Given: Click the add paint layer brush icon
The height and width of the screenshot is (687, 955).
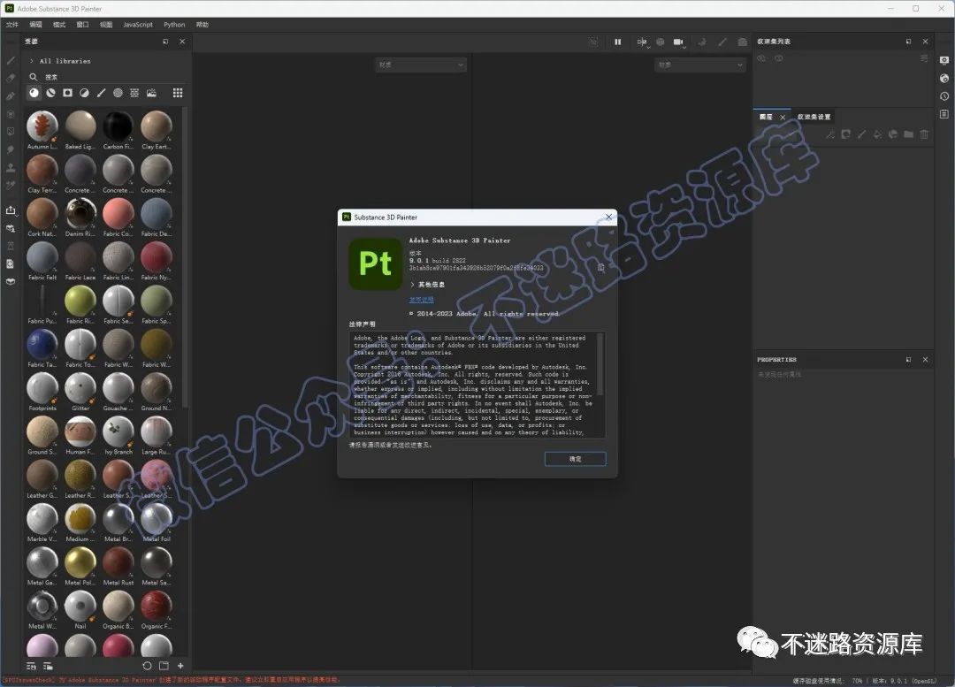Looking at the screenshot, I should (861, 134).
